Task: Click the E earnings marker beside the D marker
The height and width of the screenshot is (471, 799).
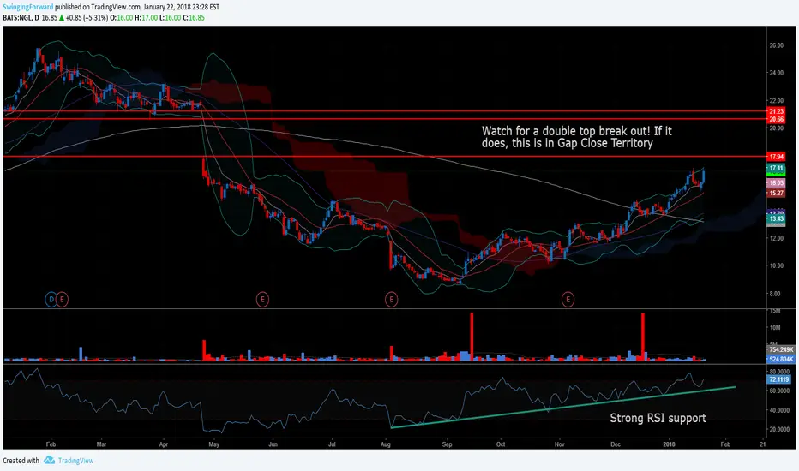Action: [62, 300]
